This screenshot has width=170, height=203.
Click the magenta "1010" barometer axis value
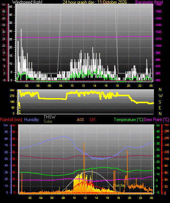pos(158,39)
